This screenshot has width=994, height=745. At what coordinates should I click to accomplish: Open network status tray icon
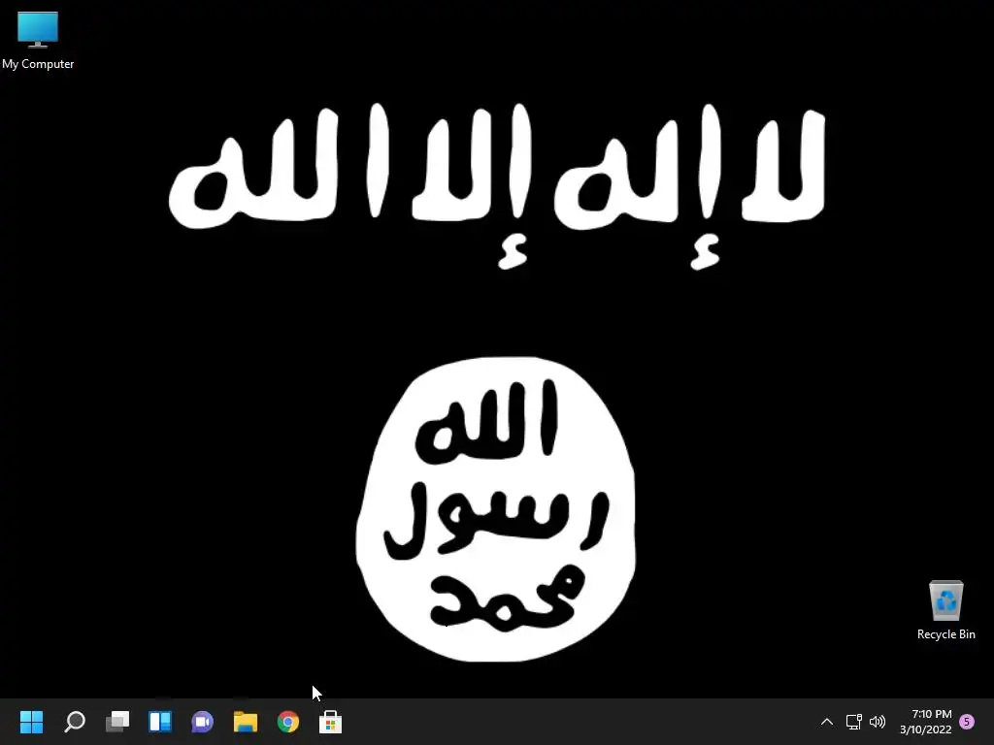tap(853, 722)
